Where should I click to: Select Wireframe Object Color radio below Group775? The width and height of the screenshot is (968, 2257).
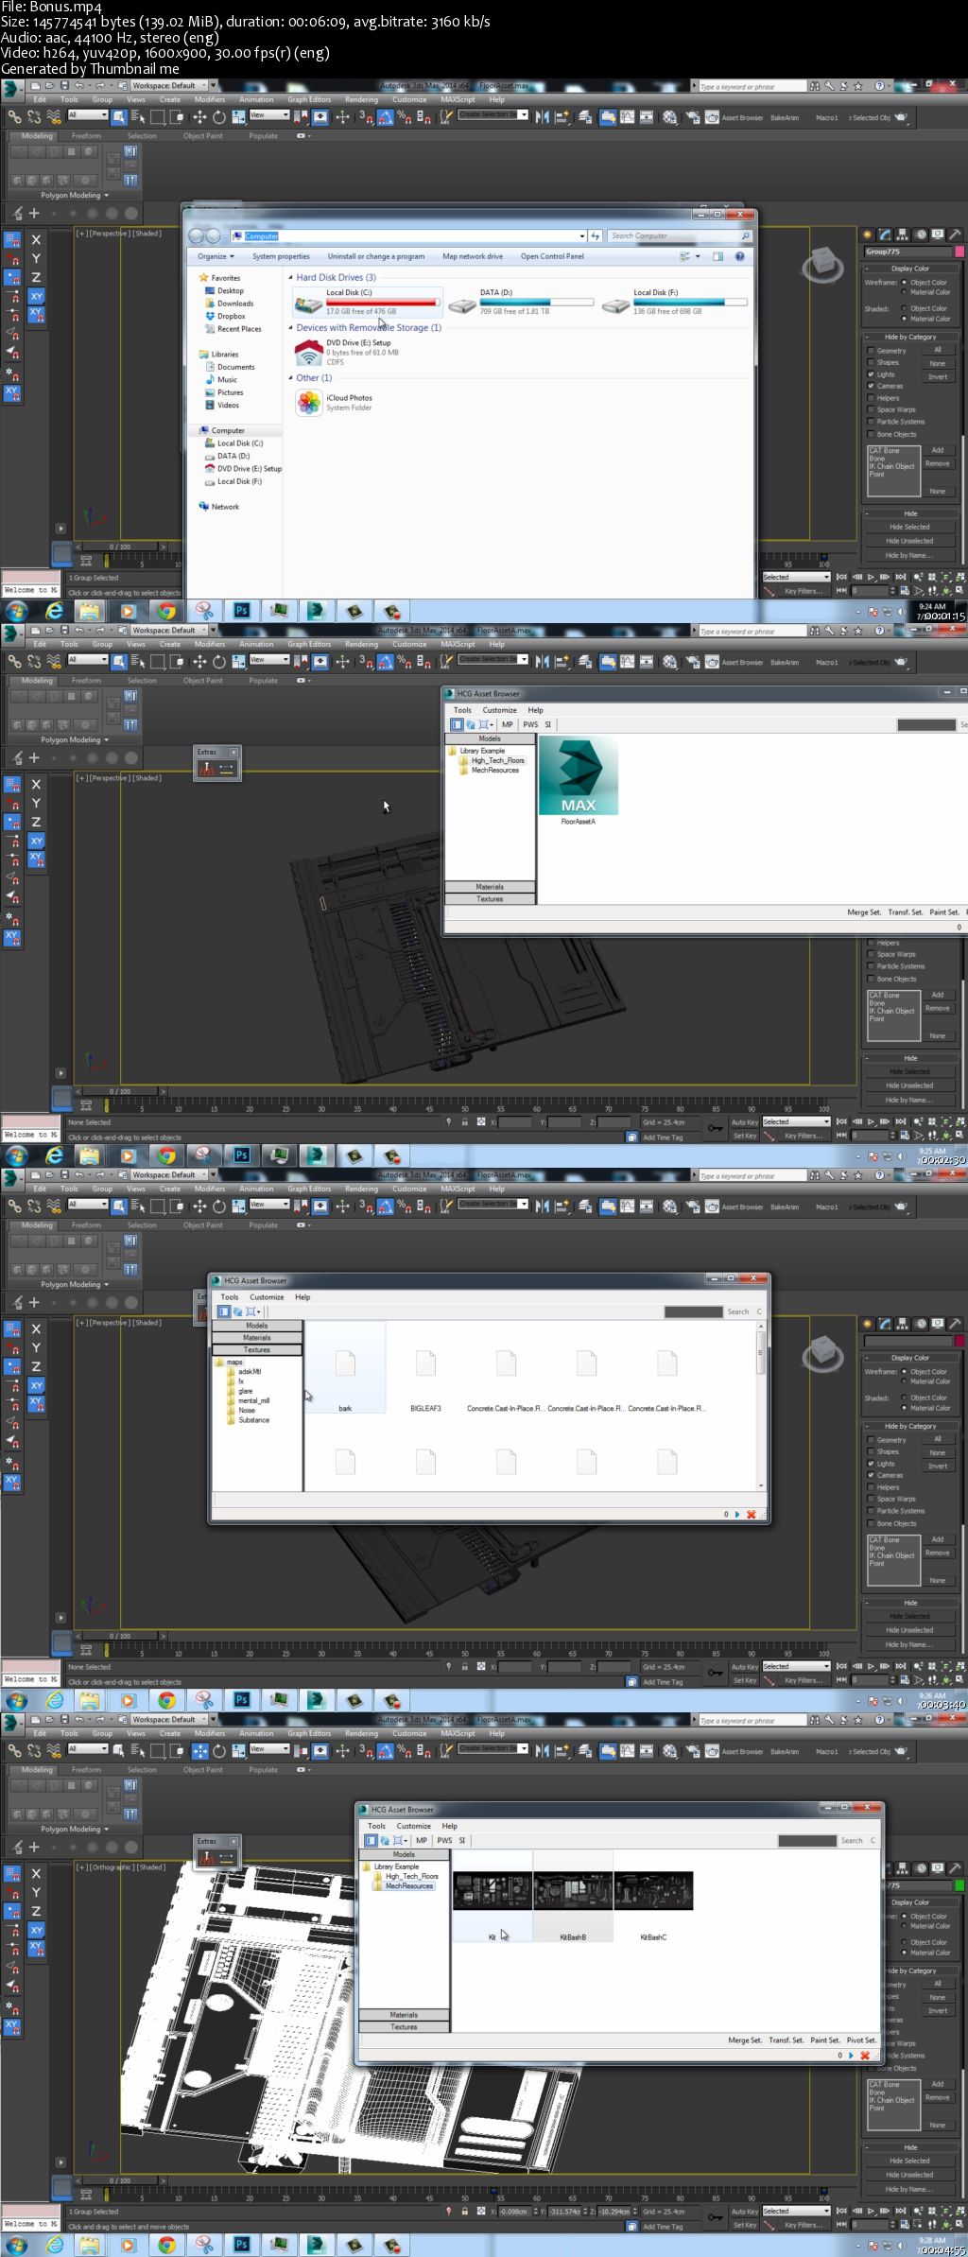[x=904, y=282]
